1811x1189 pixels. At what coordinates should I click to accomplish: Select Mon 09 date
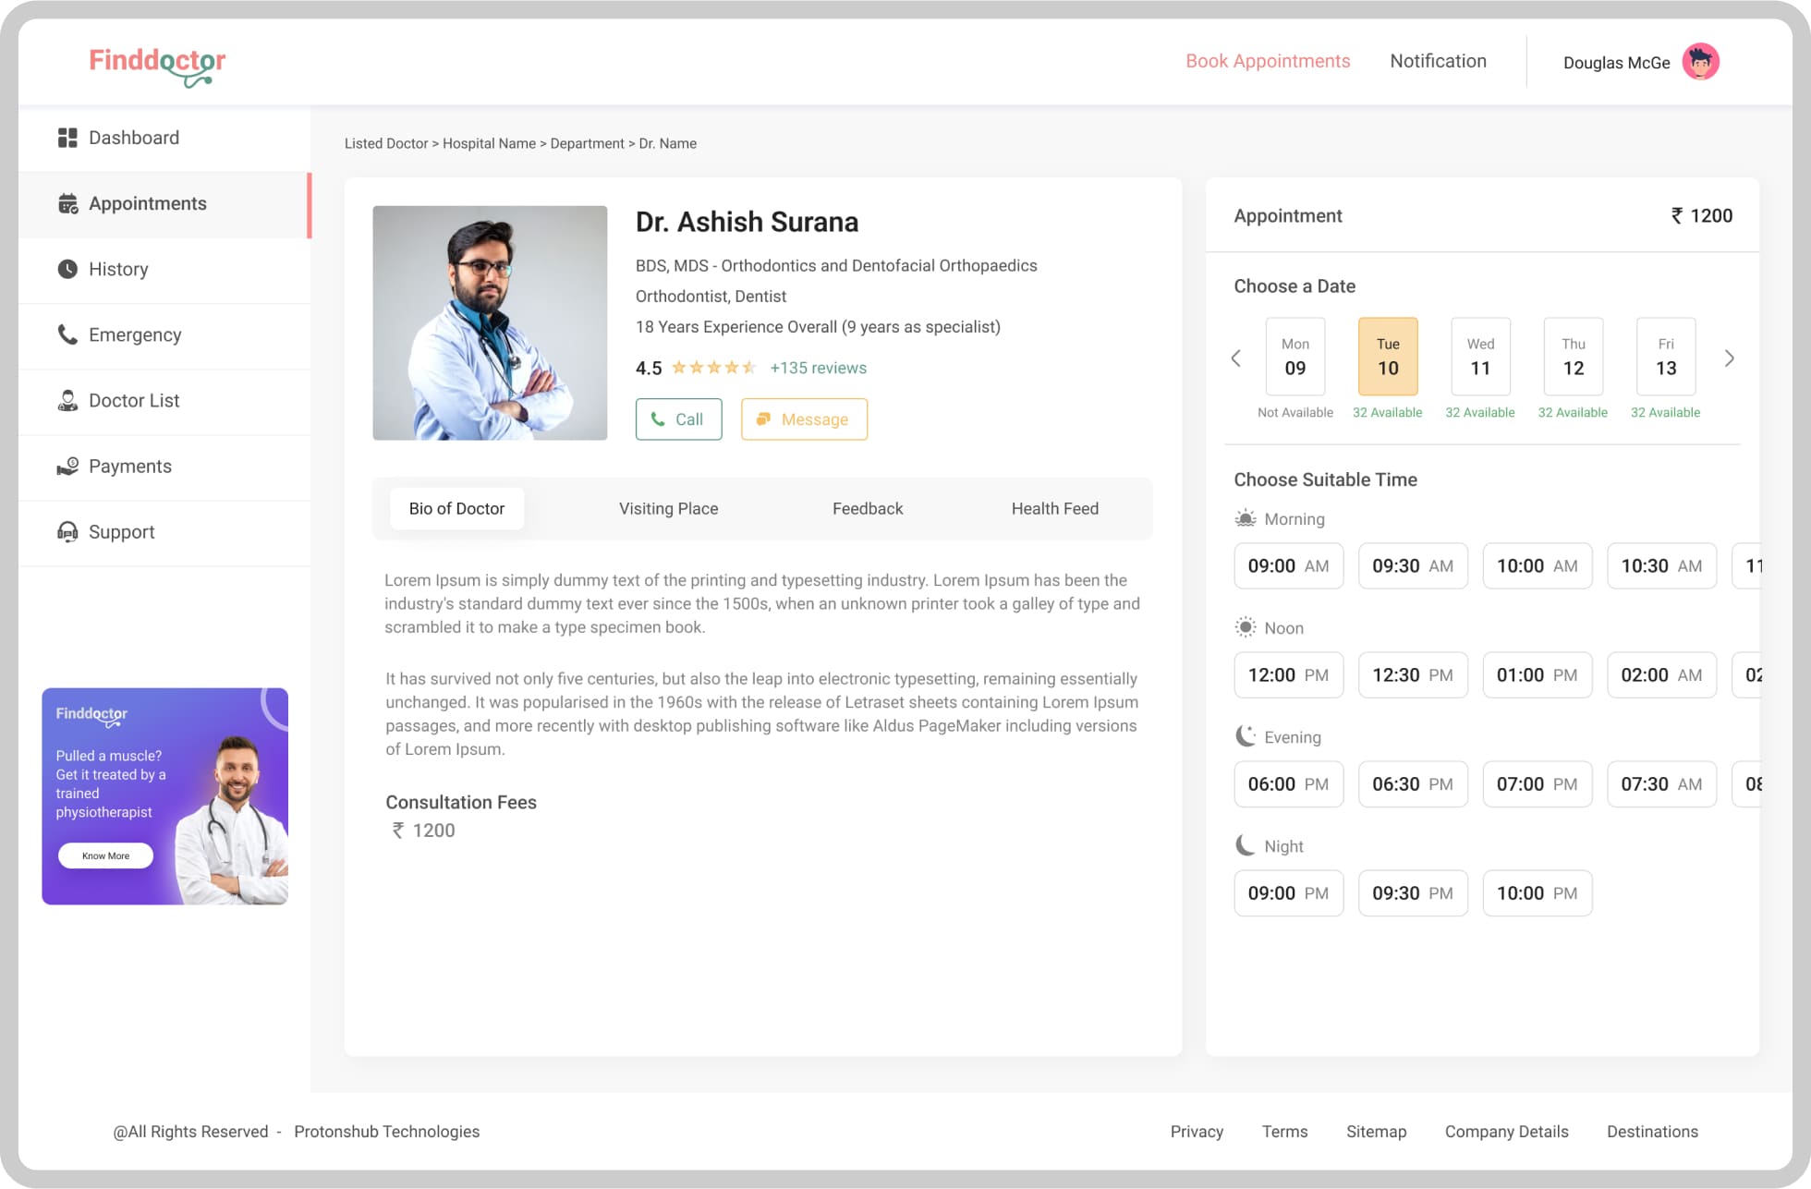click(x=1295, y=357)
